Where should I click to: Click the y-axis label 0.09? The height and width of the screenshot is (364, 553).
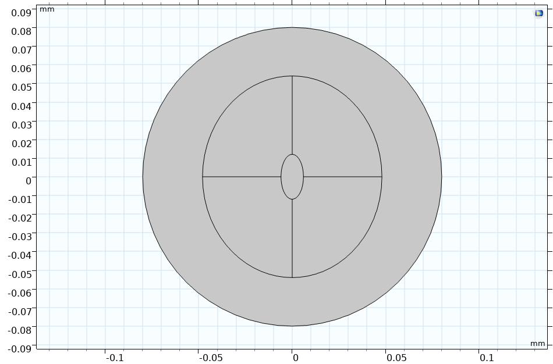tap(22, 13)
